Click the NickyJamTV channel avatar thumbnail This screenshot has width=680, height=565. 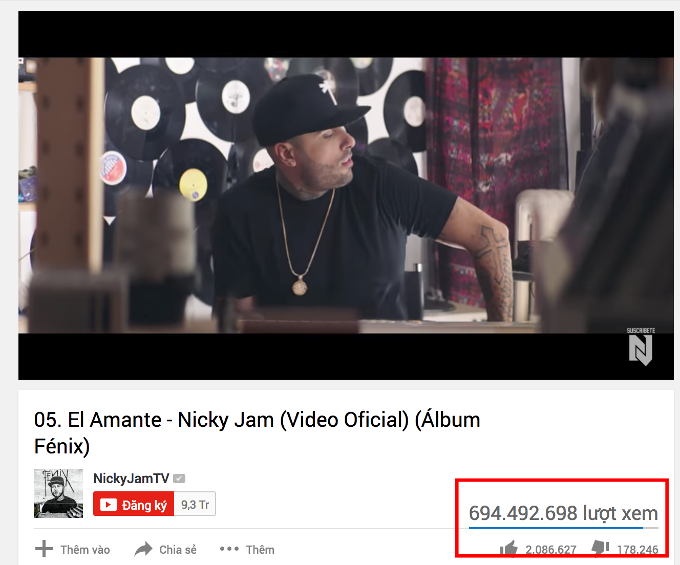pyautogui.click(x=58, y=493)
